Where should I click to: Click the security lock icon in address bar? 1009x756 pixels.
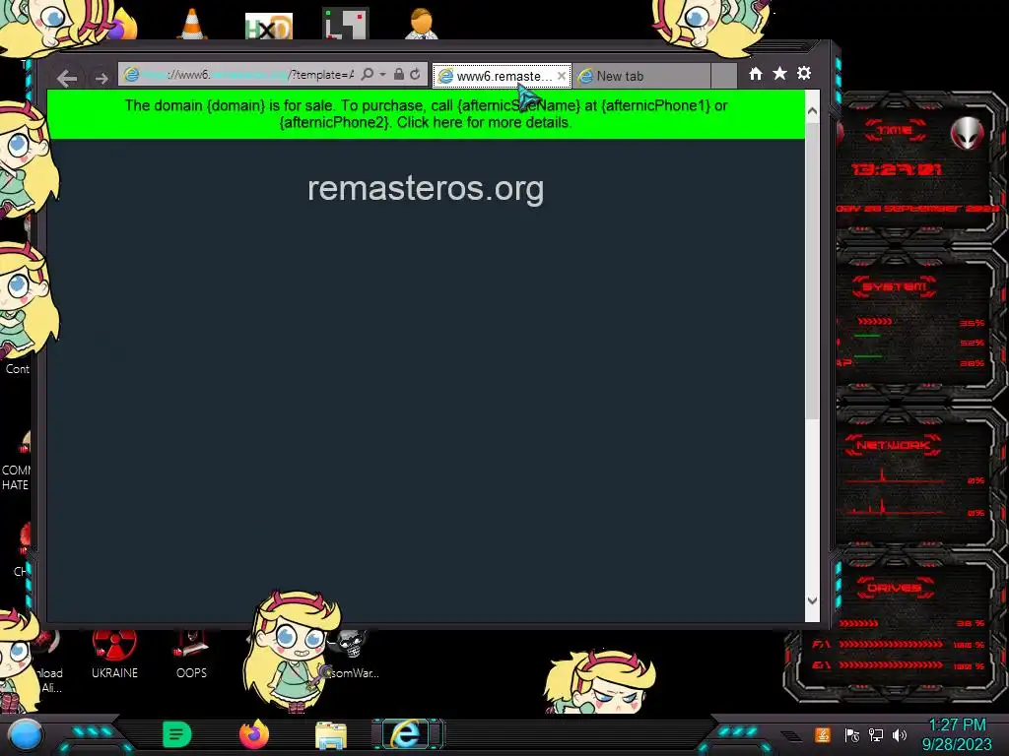(x=399, y=75)
